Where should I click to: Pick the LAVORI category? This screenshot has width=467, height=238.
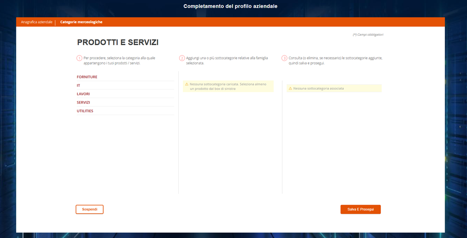tap(83, 94)
